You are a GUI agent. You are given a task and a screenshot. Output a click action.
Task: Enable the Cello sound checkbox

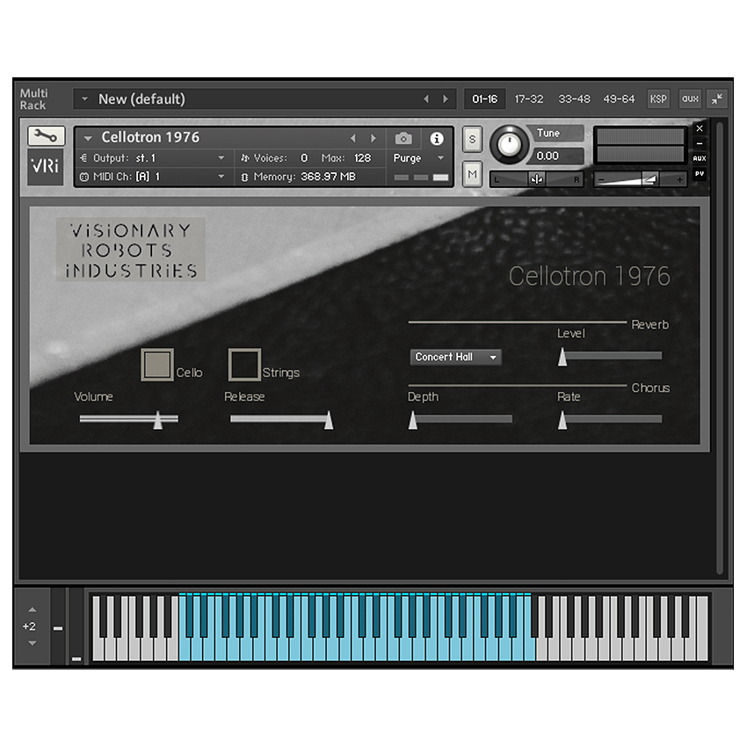coord(157,365)
